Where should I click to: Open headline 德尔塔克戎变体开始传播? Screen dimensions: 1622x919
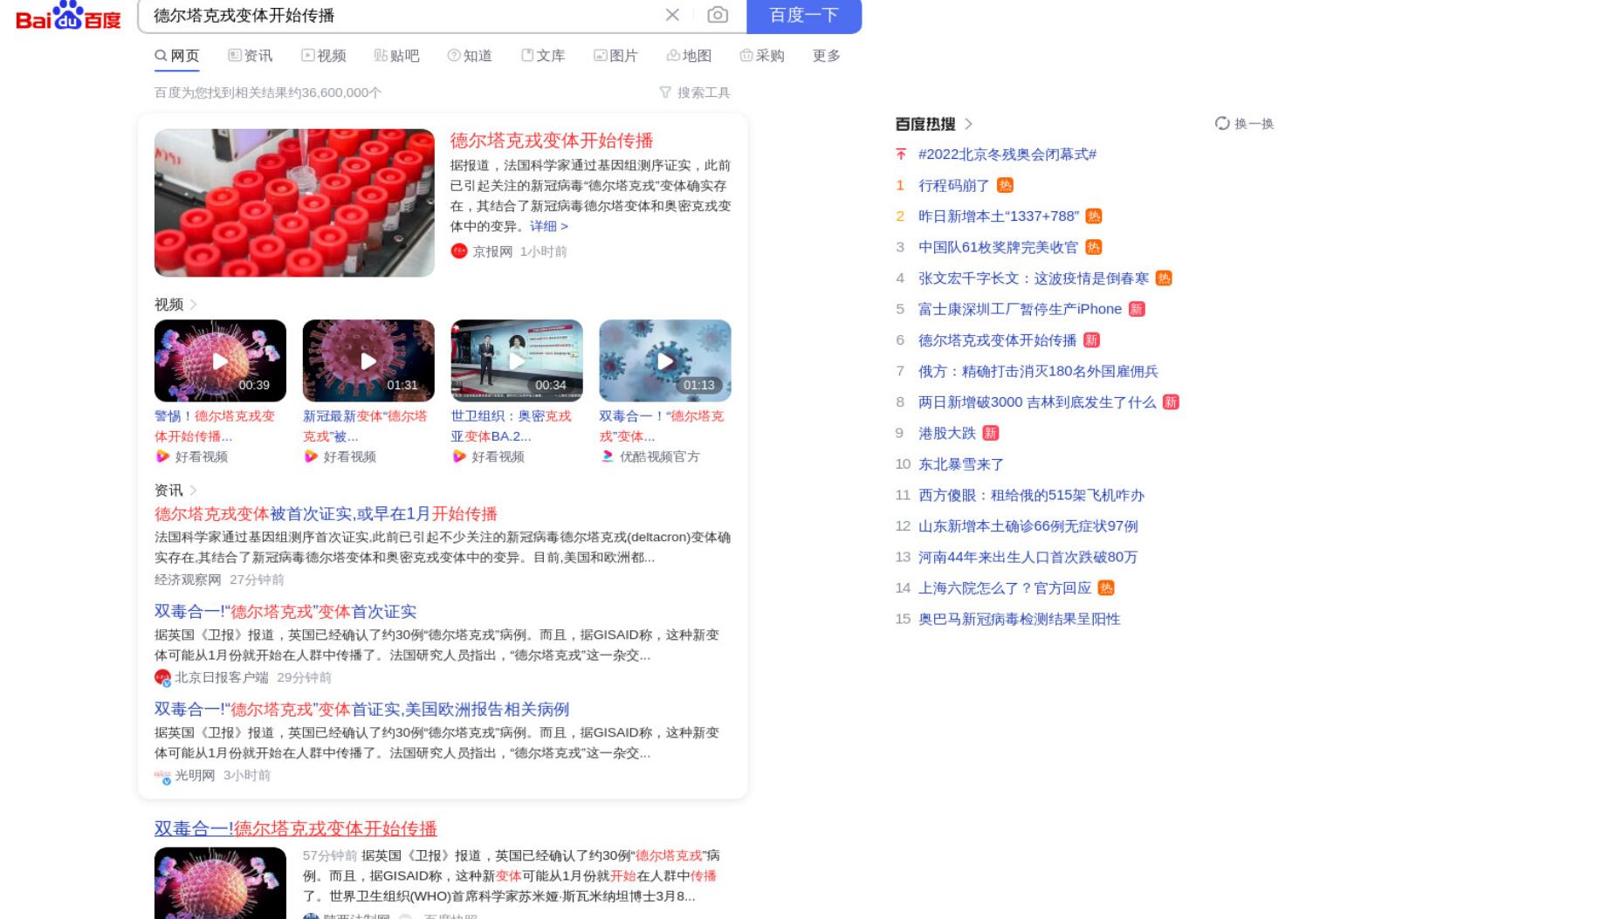point(552,141)
